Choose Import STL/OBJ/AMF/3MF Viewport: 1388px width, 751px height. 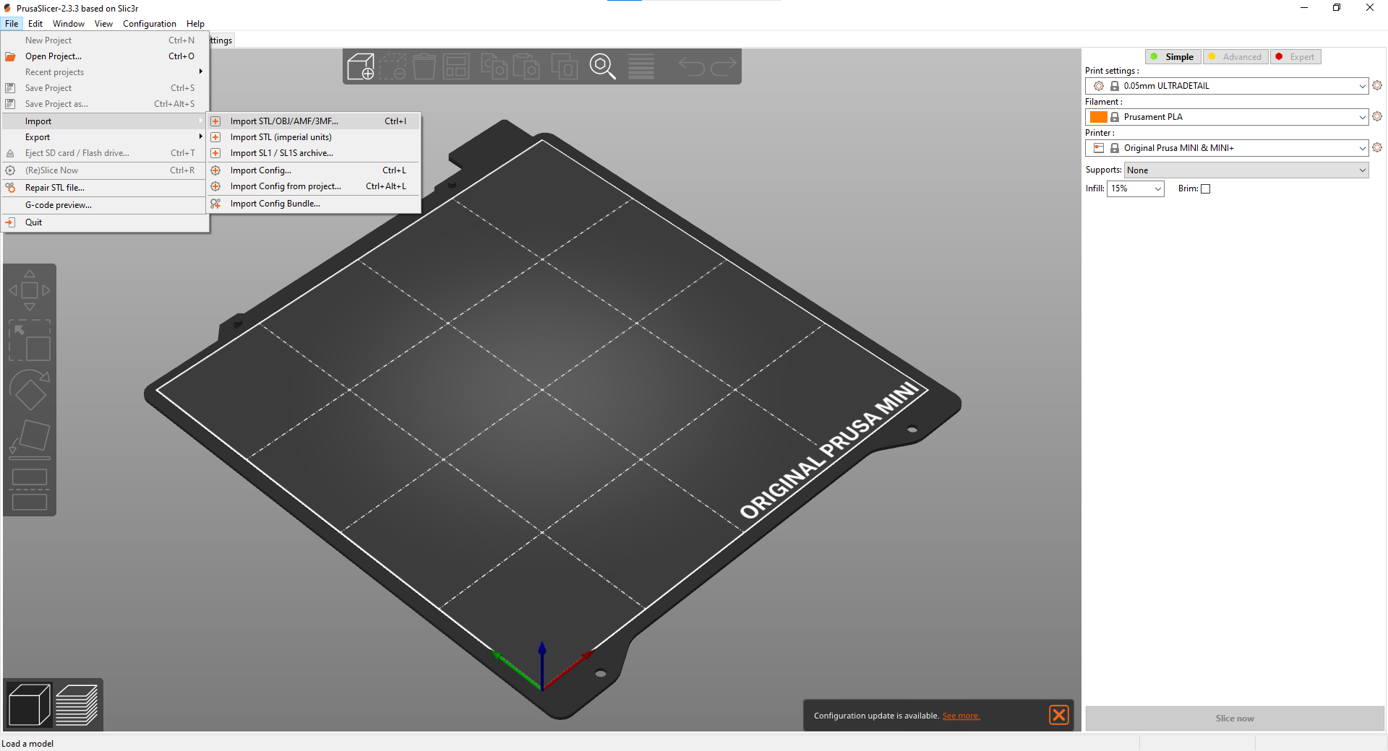314,121
